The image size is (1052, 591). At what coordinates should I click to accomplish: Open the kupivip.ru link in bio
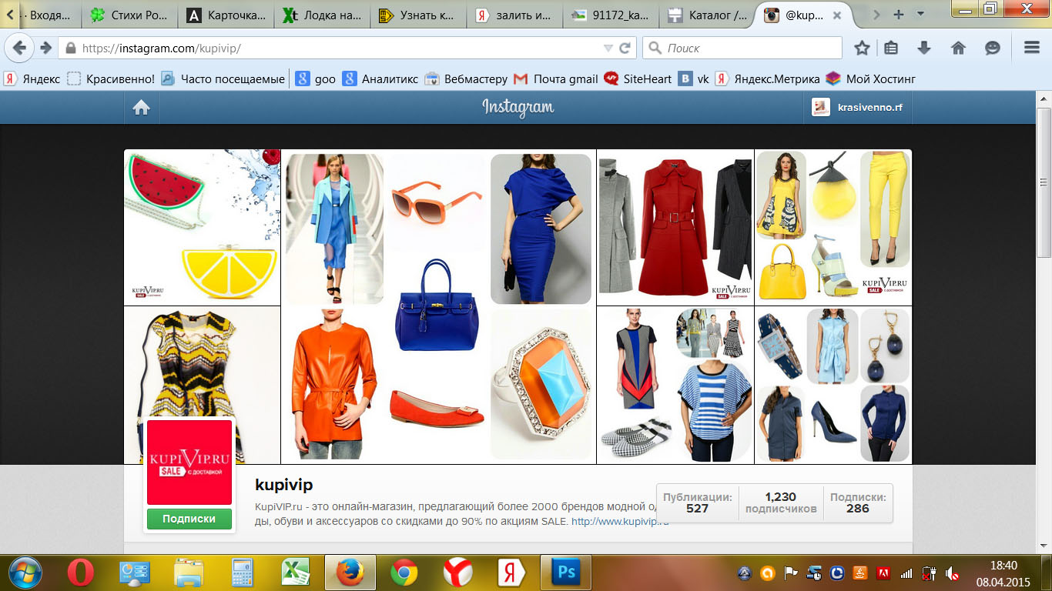tap(620, 521)
